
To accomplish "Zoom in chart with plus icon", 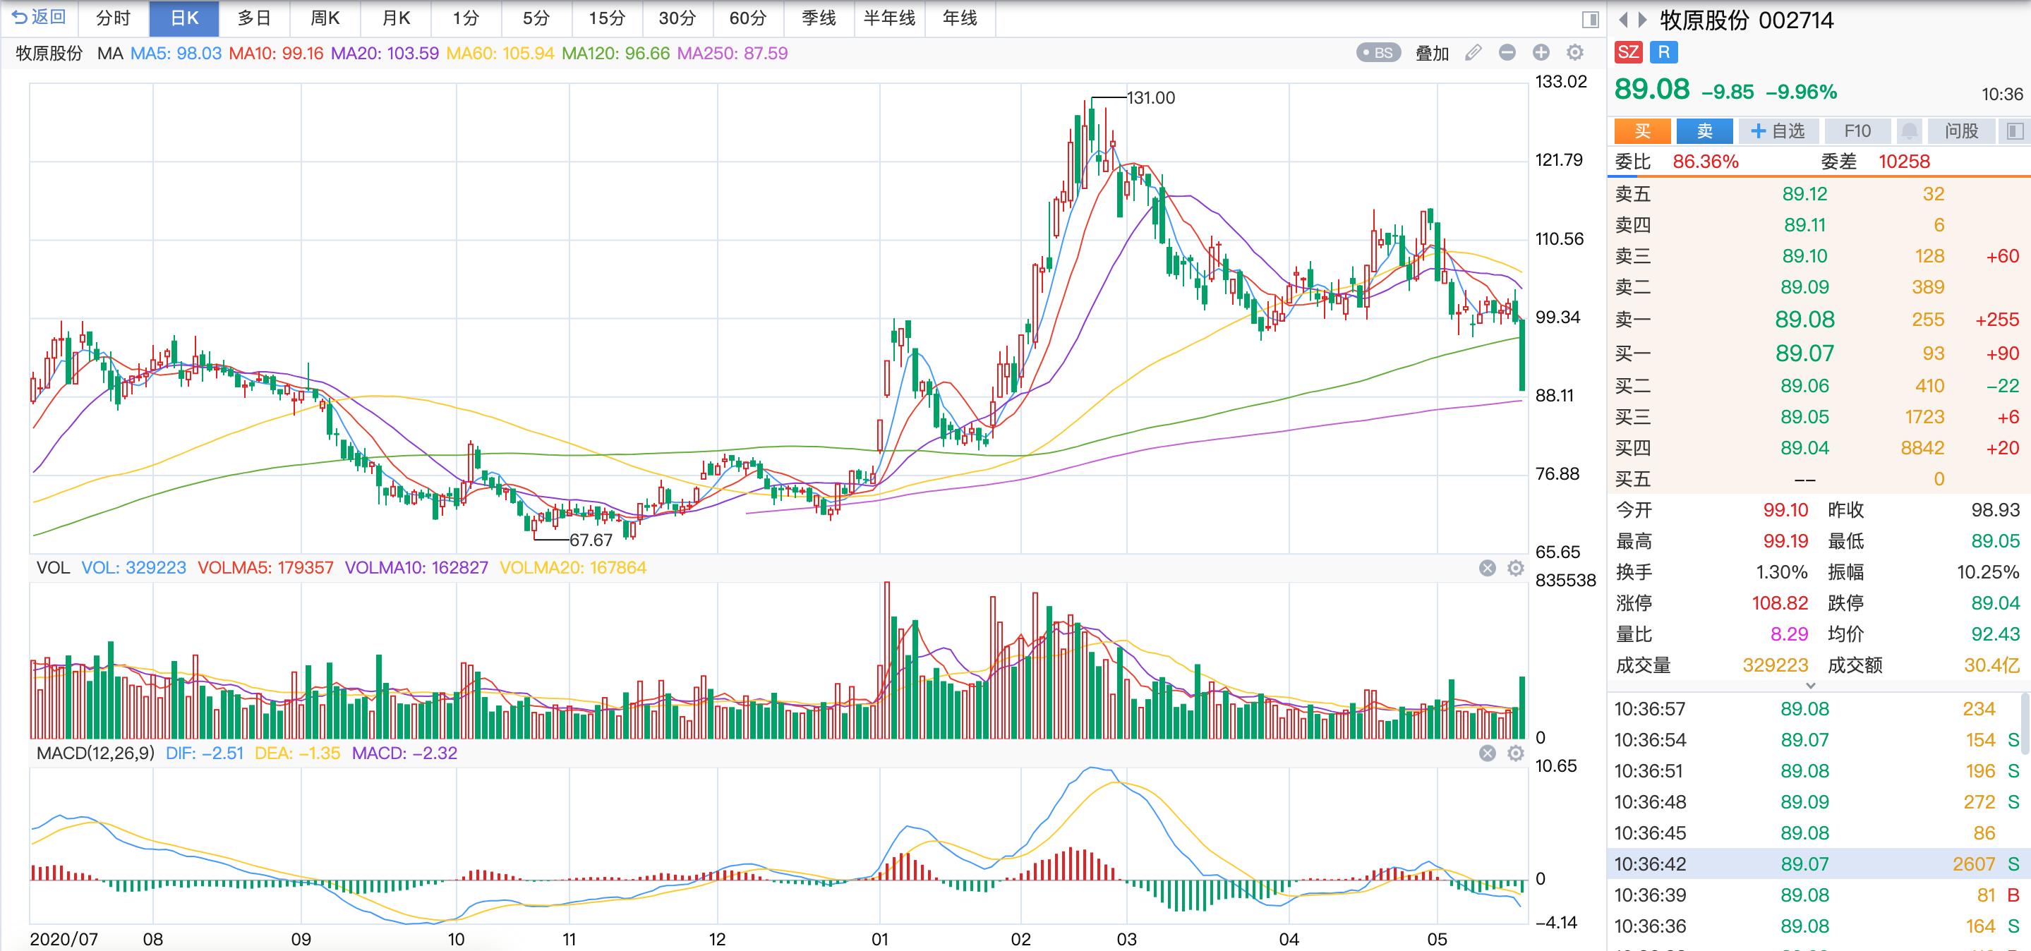I will (x=1541, y=53).
